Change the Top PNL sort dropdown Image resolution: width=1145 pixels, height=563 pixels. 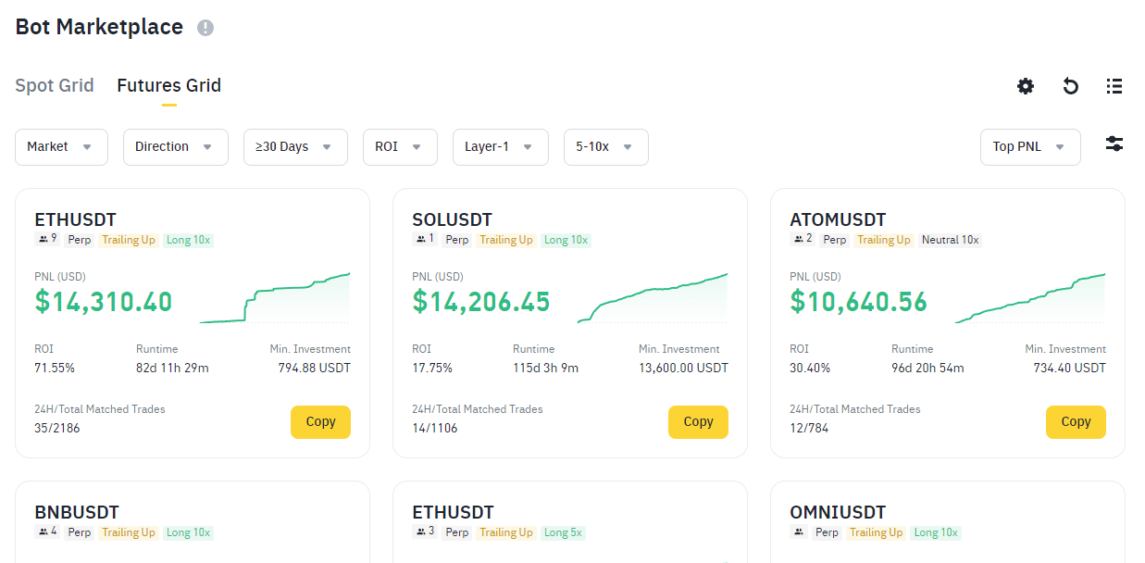pyautogui.click(x=1029, y=147)
